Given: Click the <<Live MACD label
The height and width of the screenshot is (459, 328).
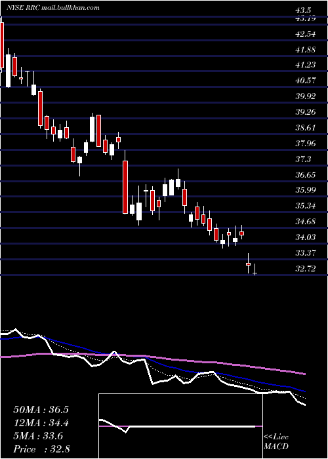Looking at the screenshot, I should click(276, 442).
